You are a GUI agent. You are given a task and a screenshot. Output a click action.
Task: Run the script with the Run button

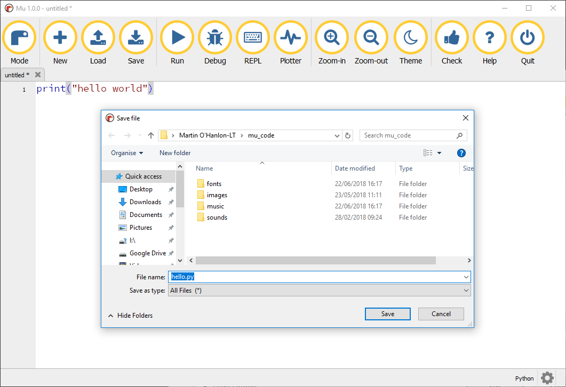(x=177, y=38)
